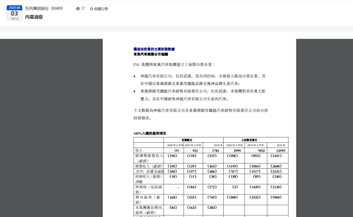Click the cell value (406)
Viewport: 353px width, 217px height.
click(212, 171)
